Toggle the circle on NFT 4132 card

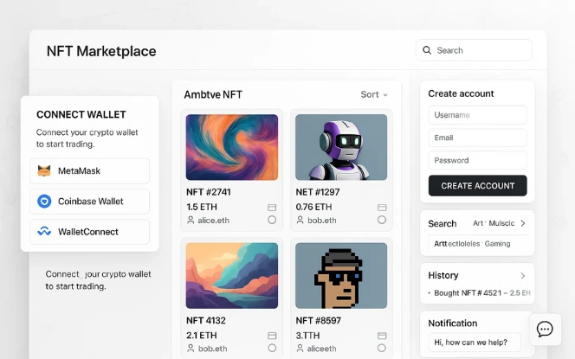pos(272,349)
